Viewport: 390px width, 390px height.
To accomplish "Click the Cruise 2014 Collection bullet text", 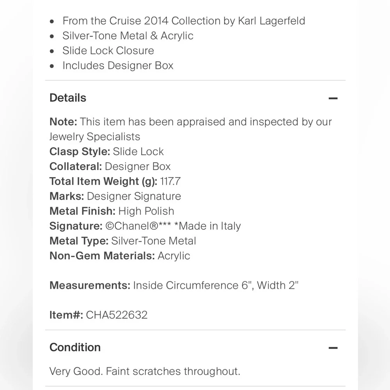I will click(x=184, y=21).
